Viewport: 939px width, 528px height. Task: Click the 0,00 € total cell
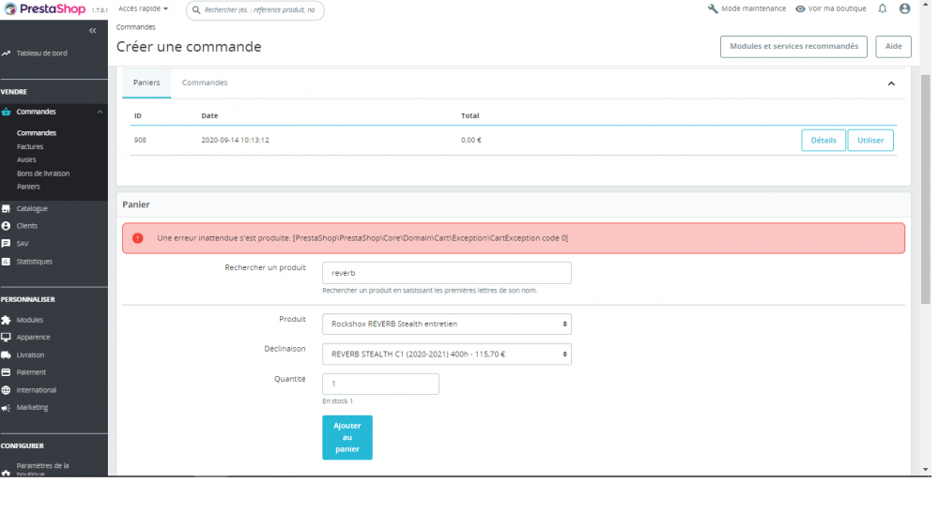coord(471,141)
